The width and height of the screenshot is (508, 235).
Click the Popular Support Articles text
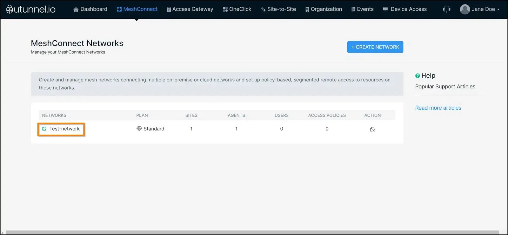[x=445, y=87]
